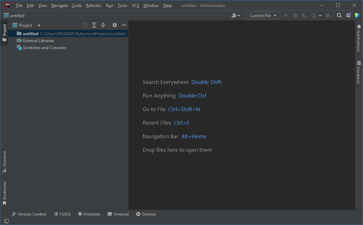Open the TODO tool window
This screenshot has height=225, width=363.
click(x=62, y=214)
